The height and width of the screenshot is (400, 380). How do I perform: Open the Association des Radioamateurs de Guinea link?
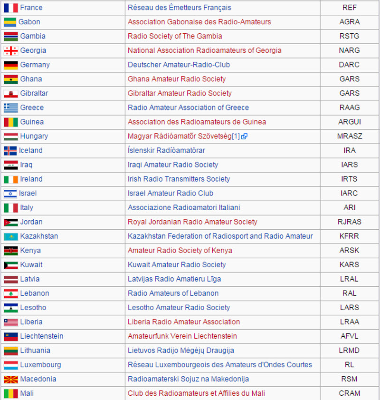click(197, 122)
